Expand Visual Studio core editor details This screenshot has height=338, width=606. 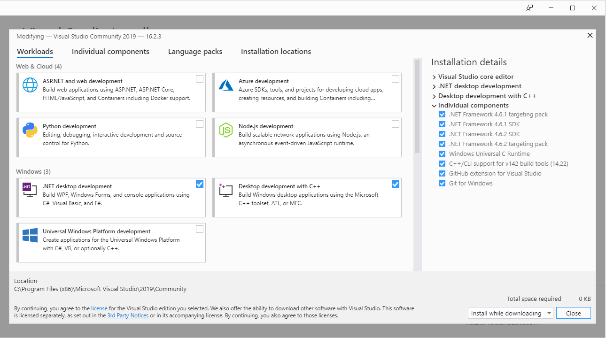[x=434, y=77]
